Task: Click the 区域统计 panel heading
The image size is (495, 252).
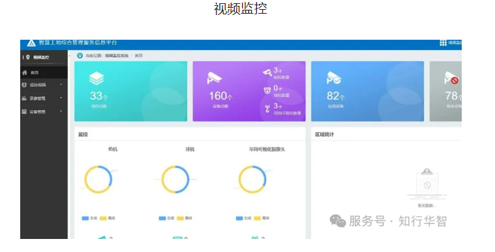Action: [x=325, y=134]
